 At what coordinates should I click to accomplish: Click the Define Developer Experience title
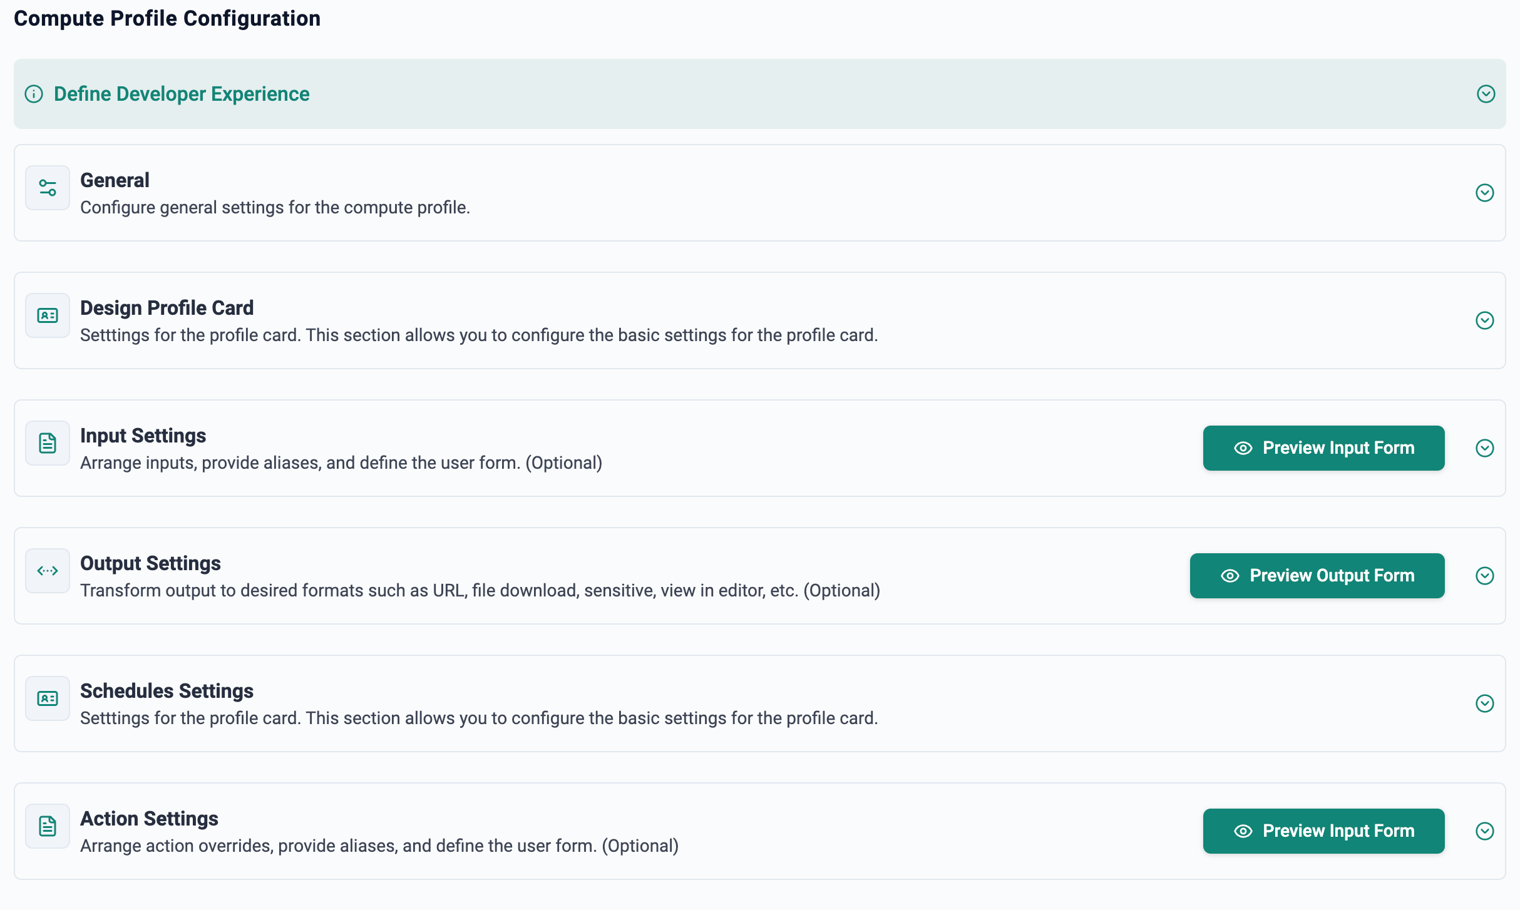click(182, 94)
